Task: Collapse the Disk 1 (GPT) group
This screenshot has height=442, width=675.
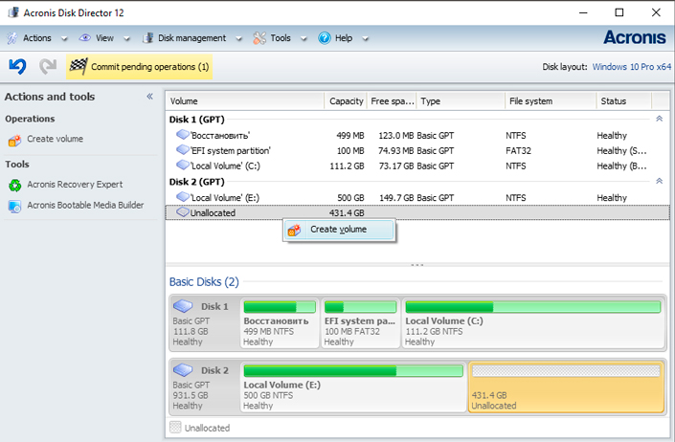Action: click(x=659, y=119)
